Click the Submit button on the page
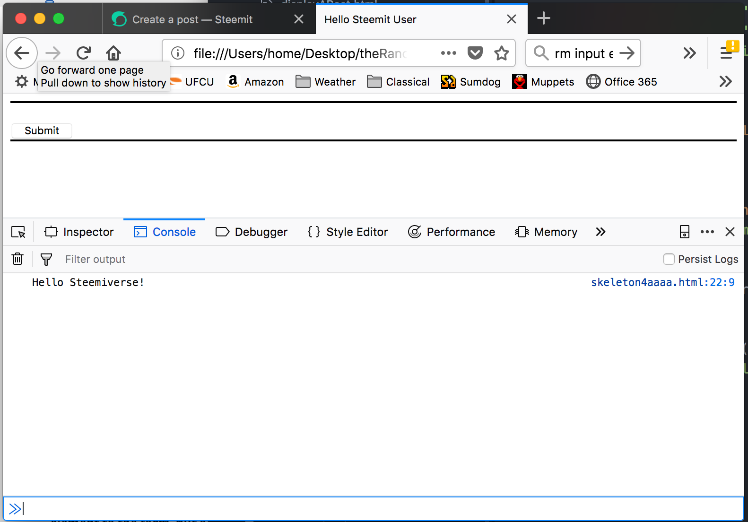This screenshot has width=748, height=522. [42, 130]
